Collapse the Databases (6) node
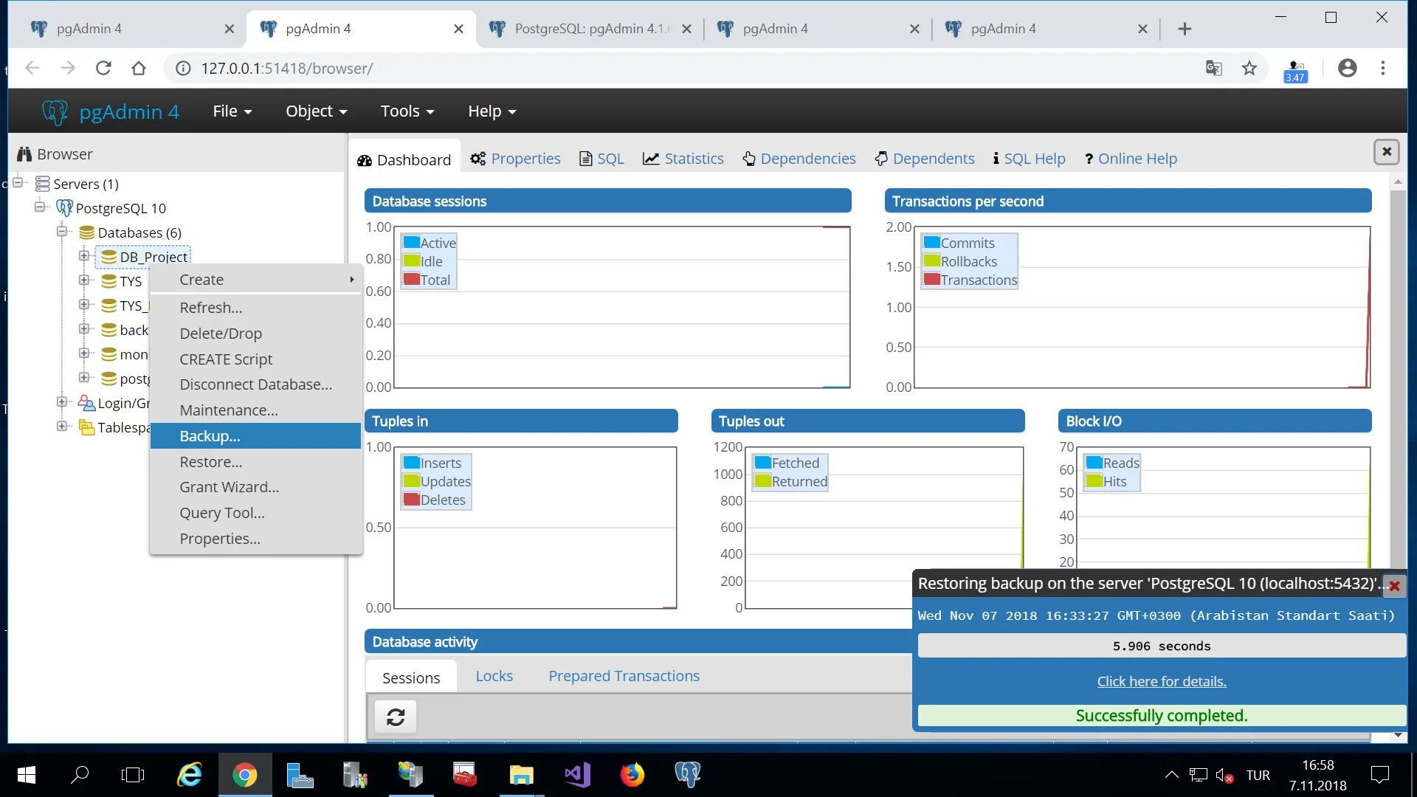The height and width of the screenshot is (797, 1417). click(62, 232)
